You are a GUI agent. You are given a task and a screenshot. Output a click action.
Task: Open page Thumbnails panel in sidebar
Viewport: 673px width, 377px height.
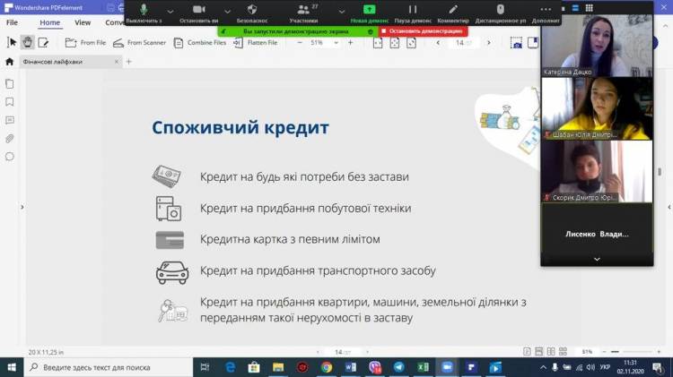(x=10, y=83)
